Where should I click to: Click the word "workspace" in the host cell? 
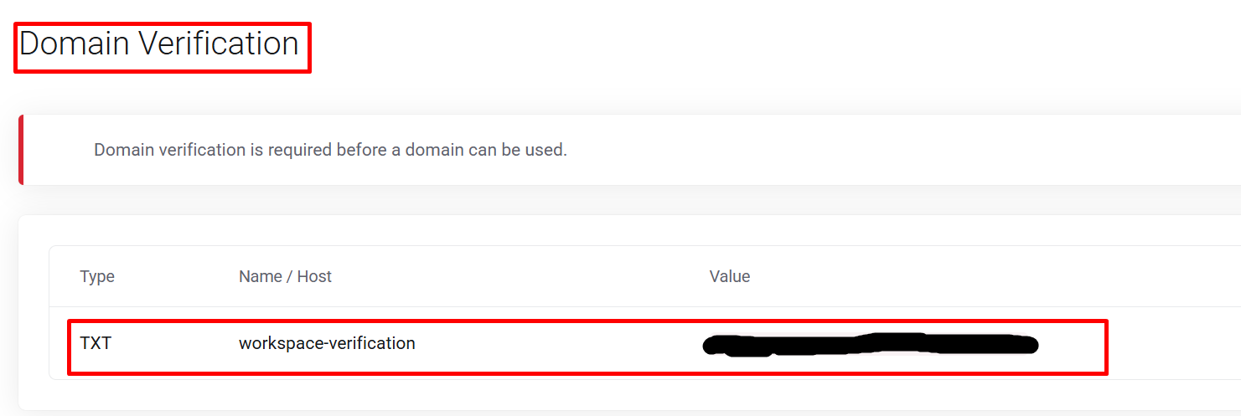277,343
